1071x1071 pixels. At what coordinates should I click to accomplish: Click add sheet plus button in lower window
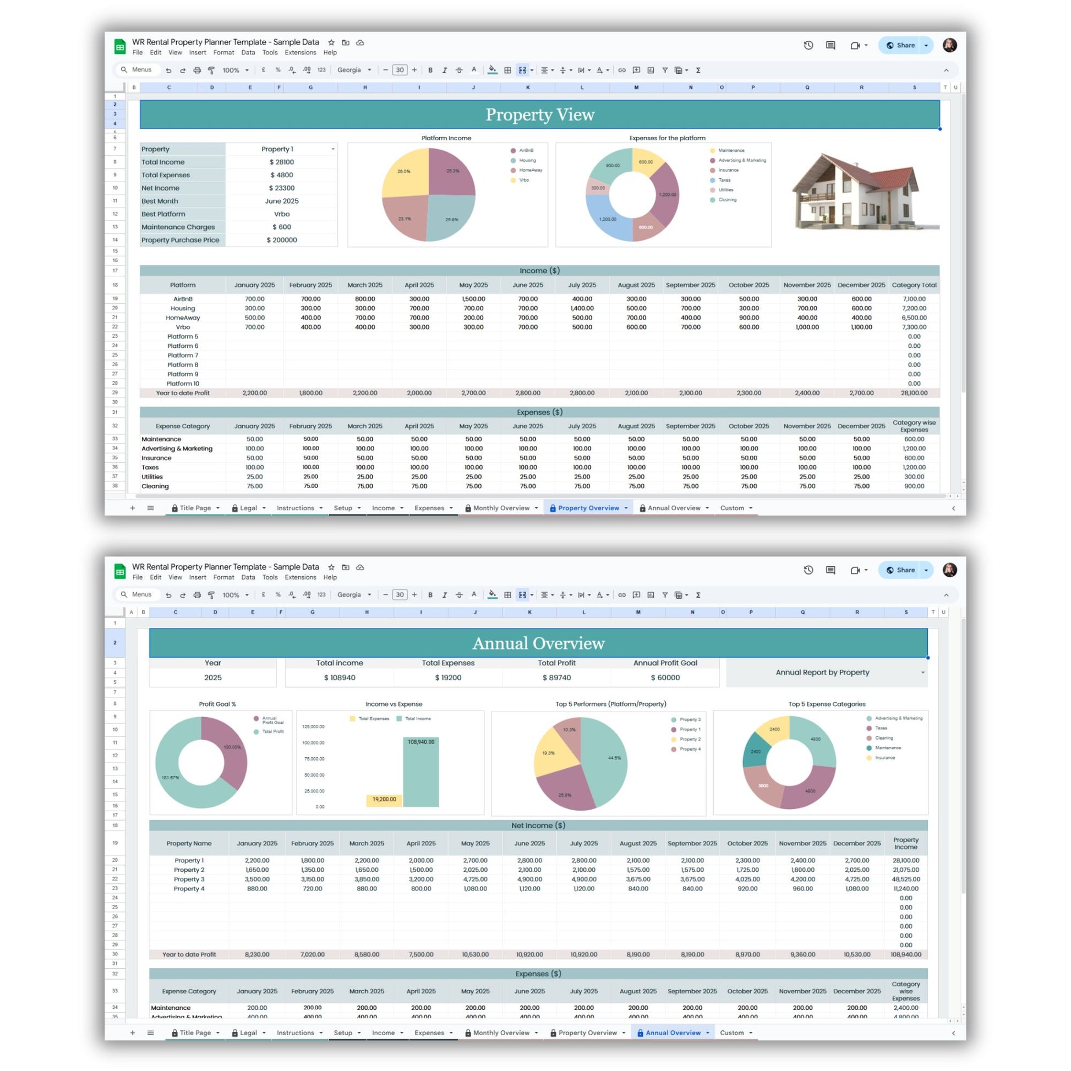133,1032
